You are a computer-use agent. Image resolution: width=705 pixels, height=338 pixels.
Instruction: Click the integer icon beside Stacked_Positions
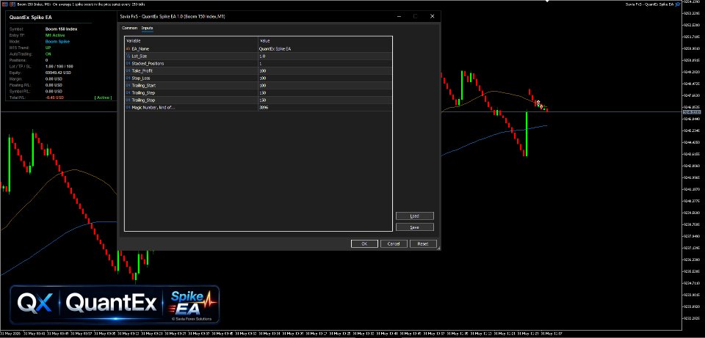click(x=128, y=63)
